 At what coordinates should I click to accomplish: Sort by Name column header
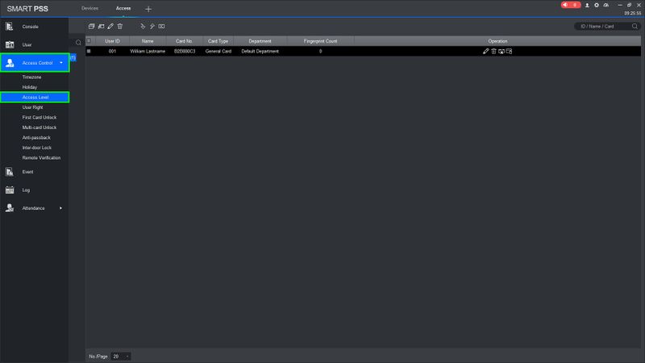pyautogui.click(x=148, y=41)
